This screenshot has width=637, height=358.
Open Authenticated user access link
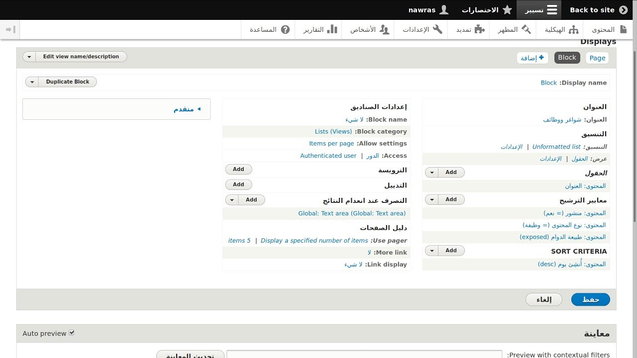(x=328, y=156)
